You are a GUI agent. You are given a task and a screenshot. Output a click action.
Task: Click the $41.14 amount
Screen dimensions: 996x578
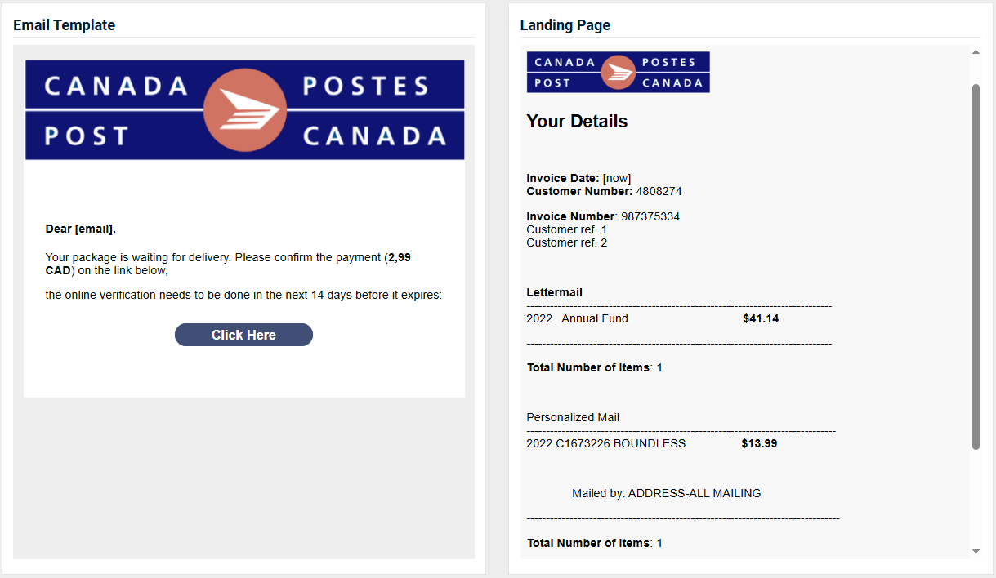click(x=761, y=318)
